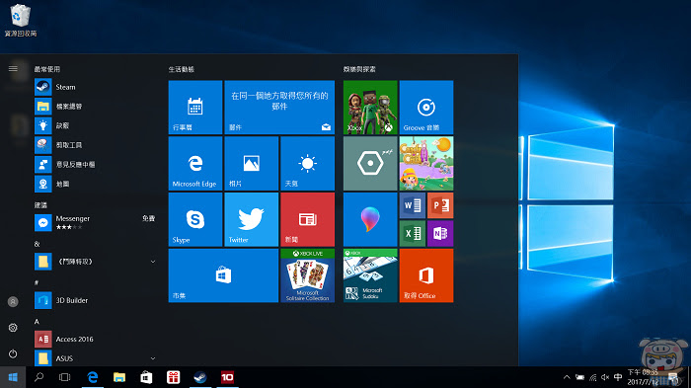The image size is (691, 388).
Task: Open the Candy Crush game tile
Action: [x=426, y=163]
